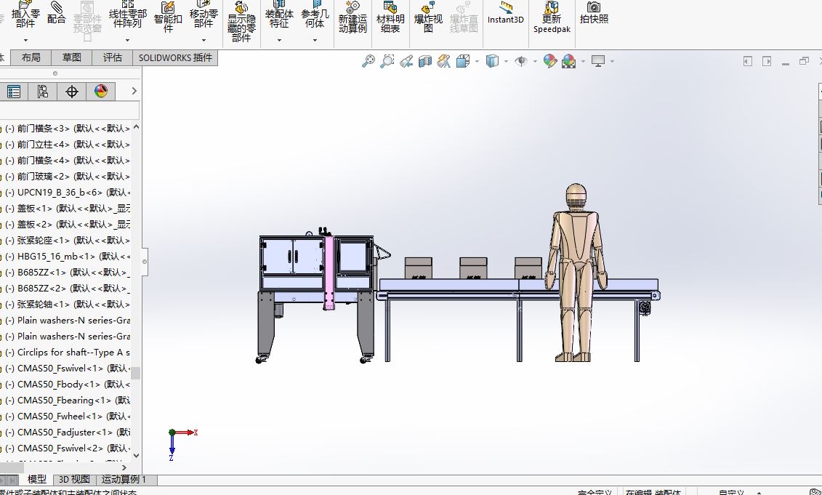Select 前门玻璃<2> in the feature tree

click(67, 176)
